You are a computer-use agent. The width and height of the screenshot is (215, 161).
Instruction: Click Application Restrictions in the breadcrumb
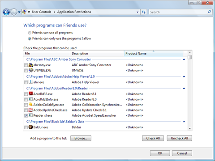(x=74, y=12)
